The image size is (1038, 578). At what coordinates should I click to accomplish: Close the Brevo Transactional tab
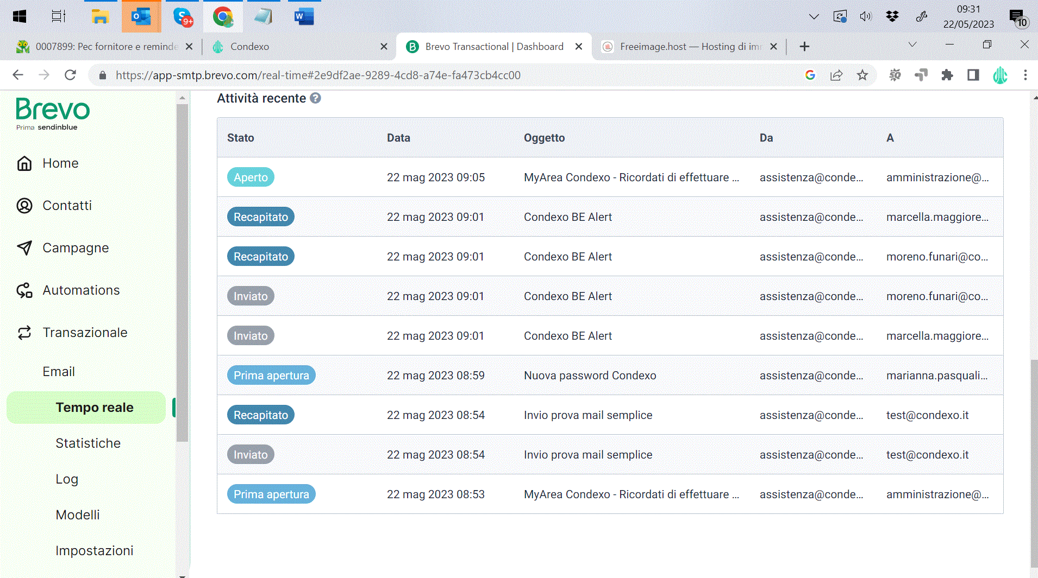point(579,47)
